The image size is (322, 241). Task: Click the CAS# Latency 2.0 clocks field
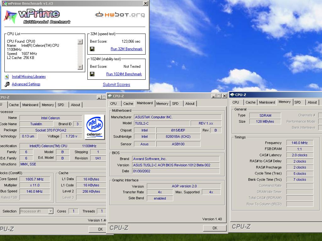point(300,155)
